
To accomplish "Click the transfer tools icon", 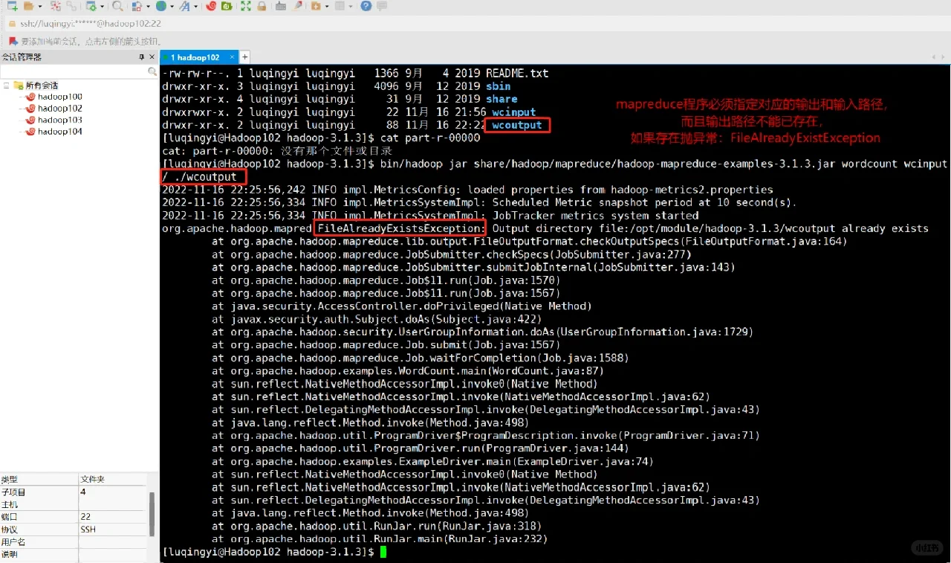I will tap(137, 6).
